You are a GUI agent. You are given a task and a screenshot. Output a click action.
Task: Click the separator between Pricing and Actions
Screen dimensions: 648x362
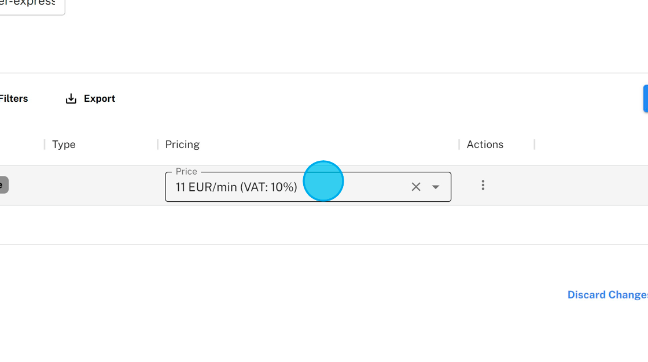(459, 145)
